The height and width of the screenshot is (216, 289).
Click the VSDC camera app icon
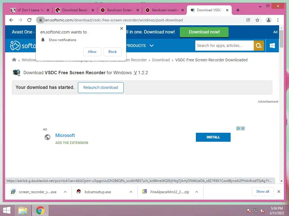[x=16, y=73]
